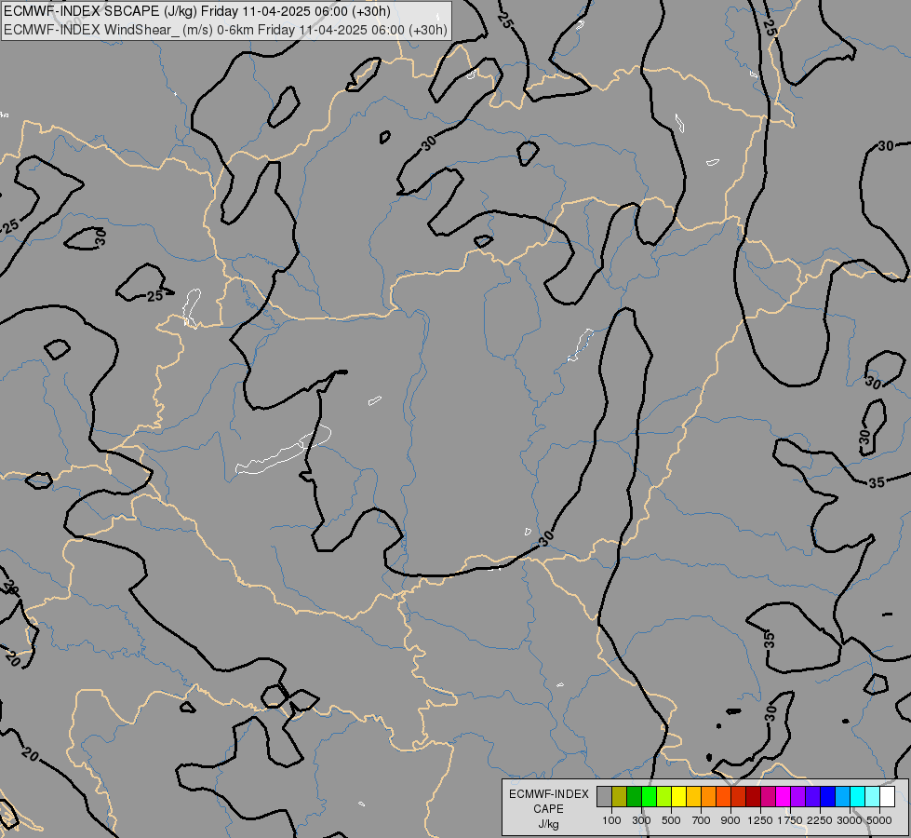The image size is (911, 838).
Task: Click the WindShear 0-6km title line
Action: point(225,30)
